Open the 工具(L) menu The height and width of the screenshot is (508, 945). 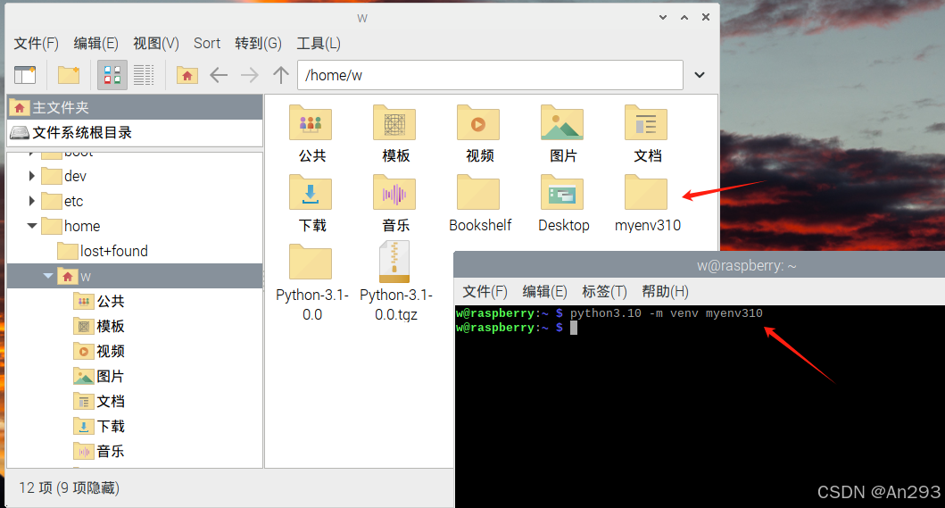coord(319,44)
